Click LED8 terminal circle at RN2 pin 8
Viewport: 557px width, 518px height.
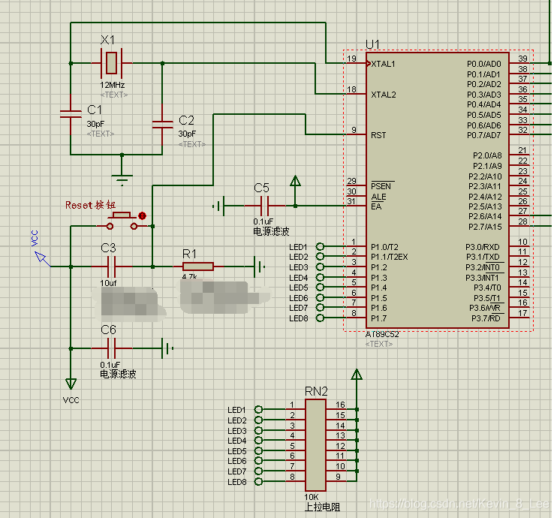[258, 482]
